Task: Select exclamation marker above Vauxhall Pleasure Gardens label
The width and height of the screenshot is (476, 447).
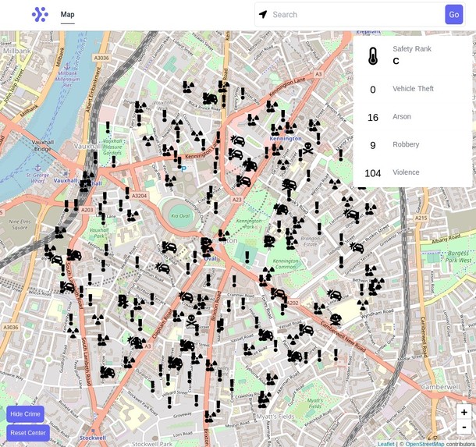Action: click(x=108, y=128)
